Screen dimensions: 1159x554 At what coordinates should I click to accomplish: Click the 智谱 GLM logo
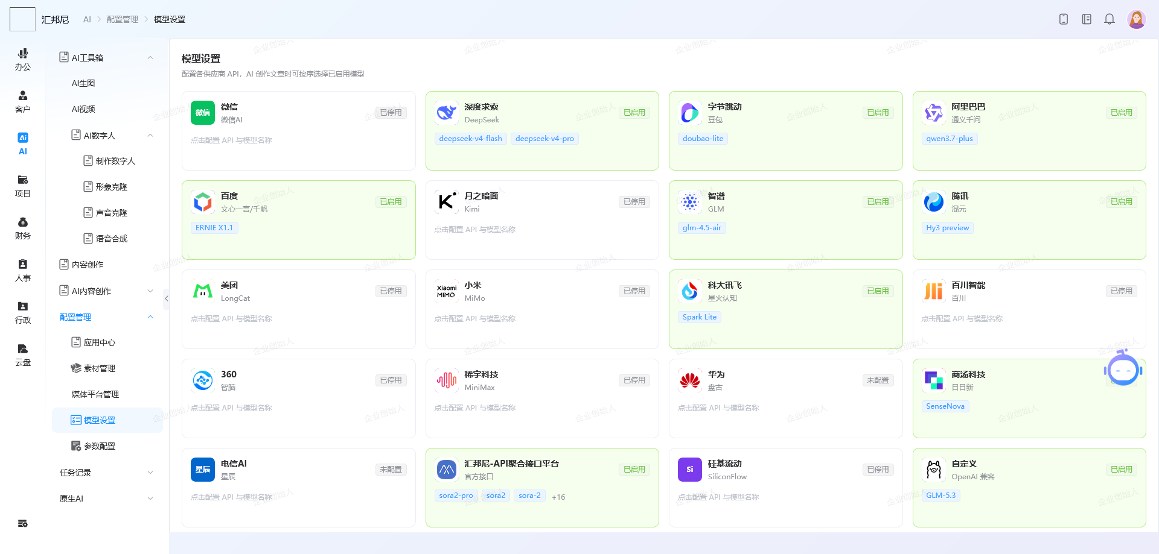coord(690,202)
